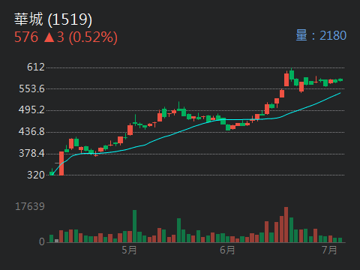Click the 378.4 price axis label
This screenshot has height=270, width=360.
[x=31, y=153]
